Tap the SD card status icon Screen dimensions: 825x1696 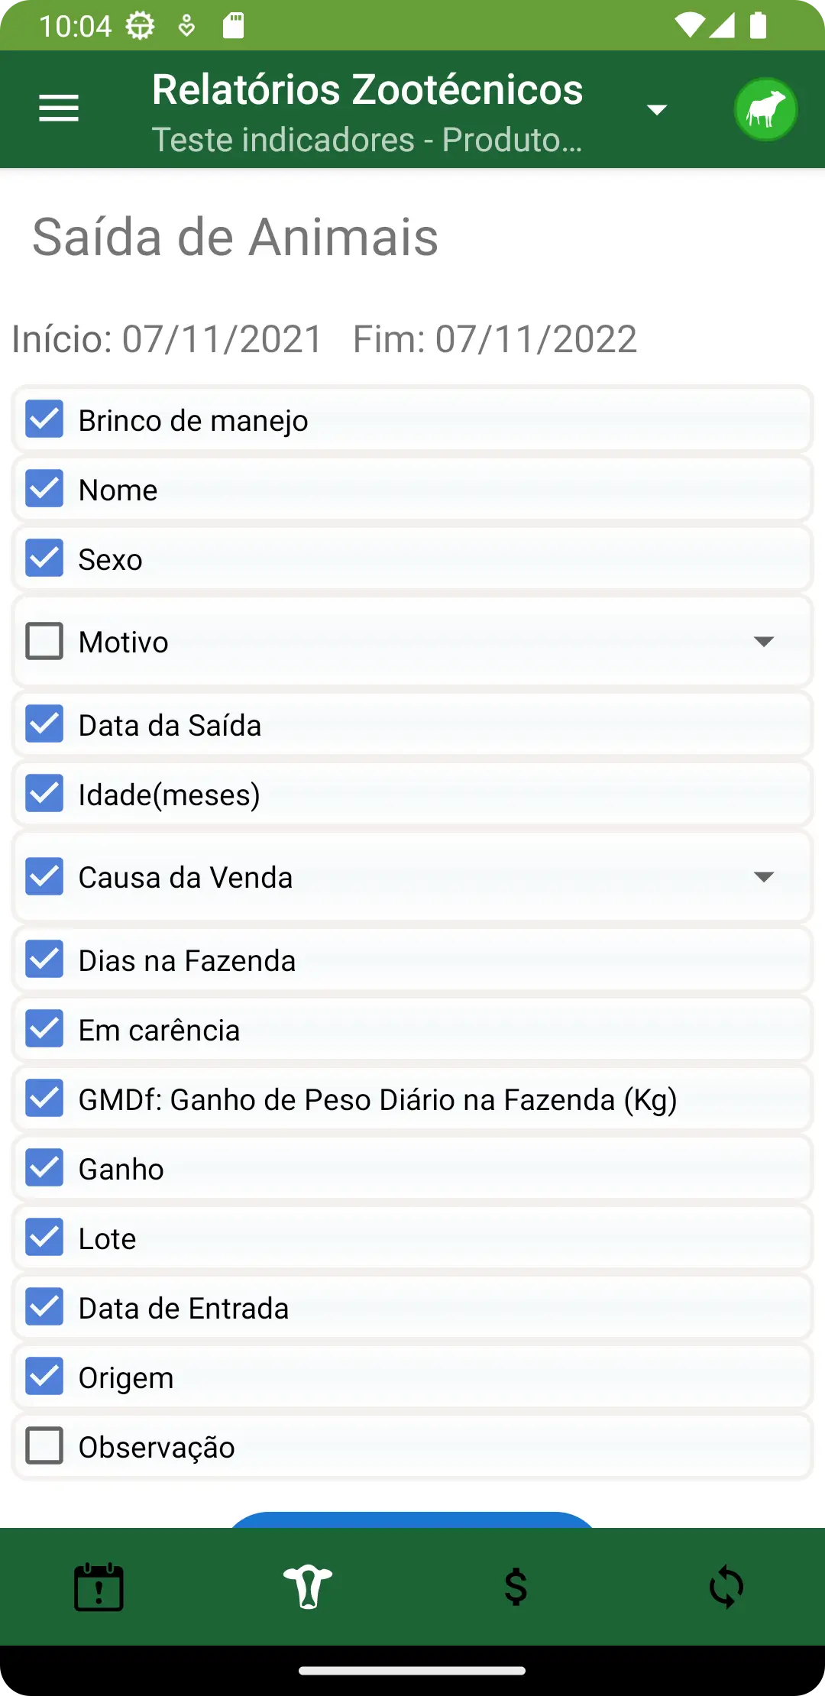[233, 26]
